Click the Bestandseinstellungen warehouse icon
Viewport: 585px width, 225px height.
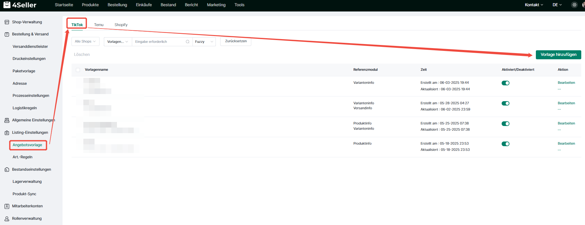click(7, 169)
